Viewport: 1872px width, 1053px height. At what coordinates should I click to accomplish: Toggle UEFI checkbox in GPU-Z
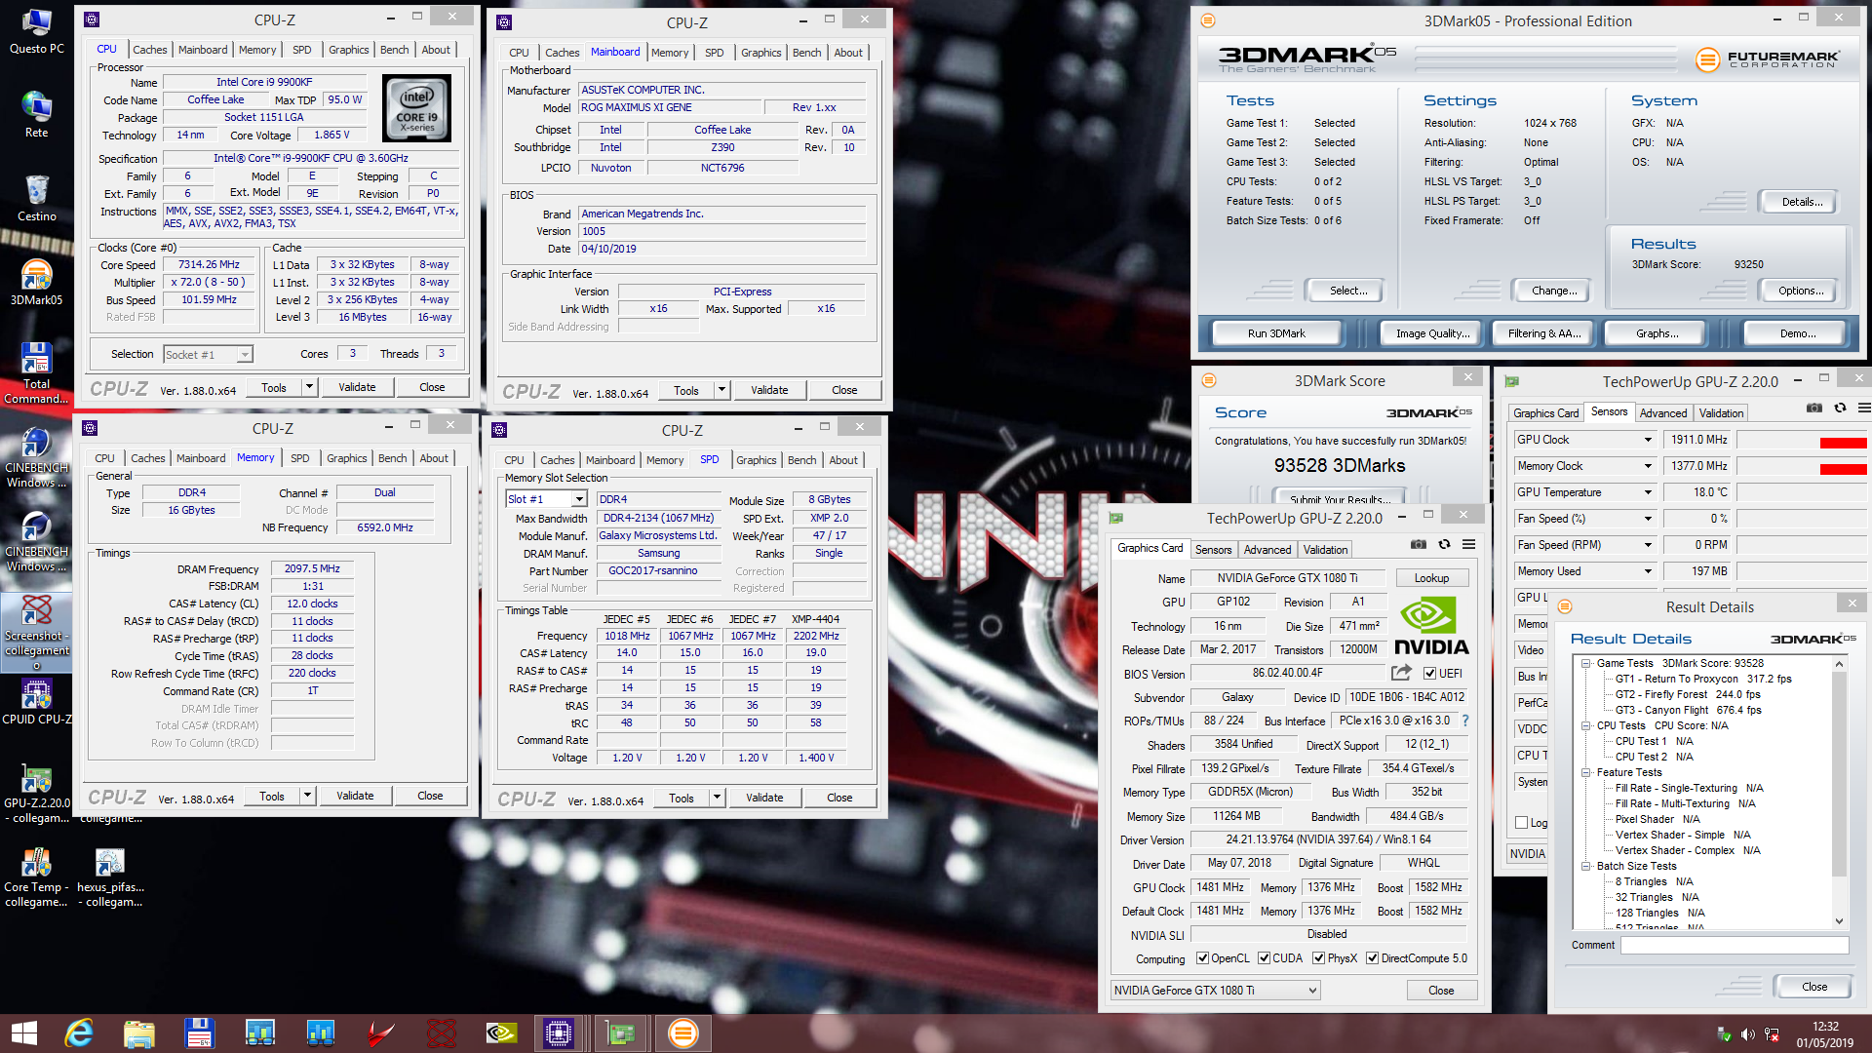[x=1429, y=674]
